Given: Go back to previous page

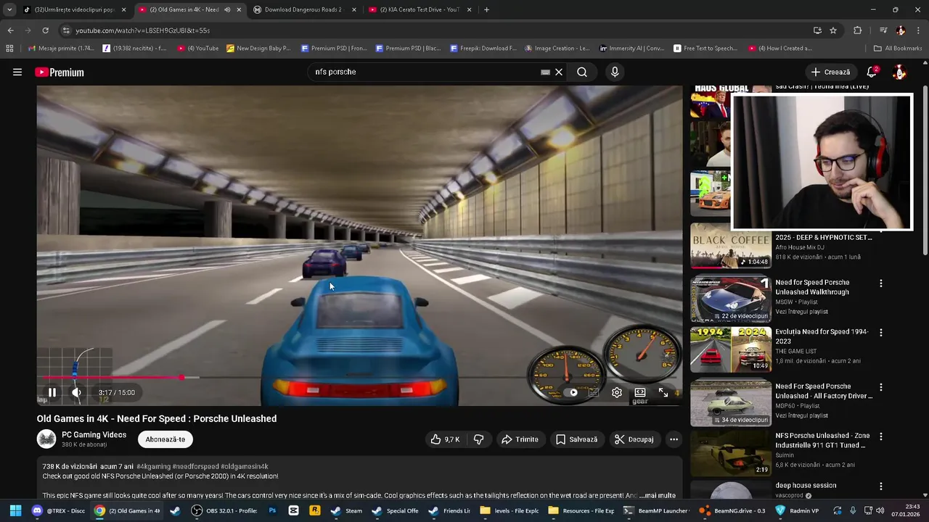Looking at the screenshot, I should pos(10,30).
